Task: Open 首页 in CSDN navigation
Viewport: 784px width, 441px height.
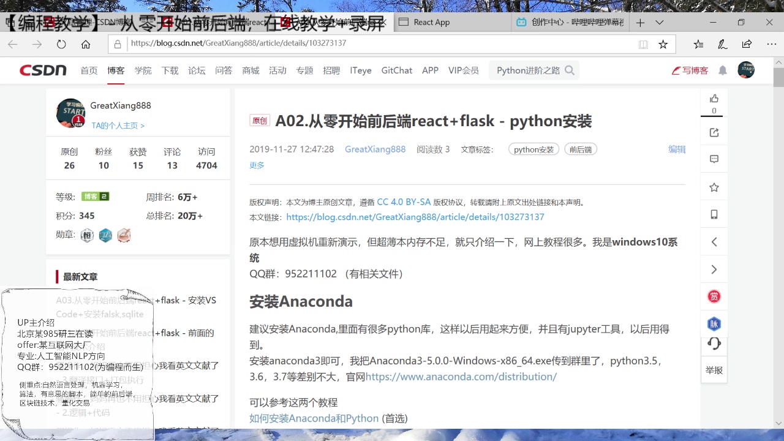Action: click(x=89, y=70)
